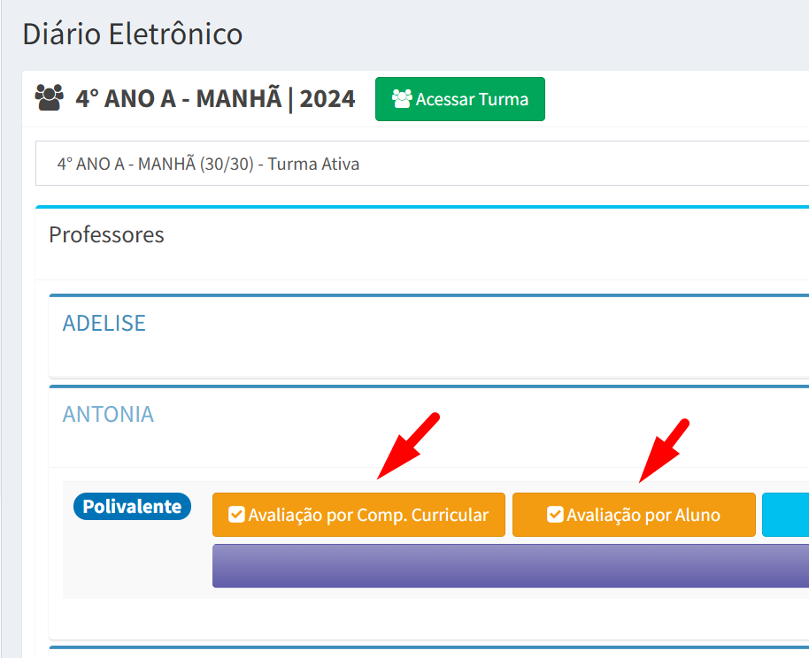Viewport: 809px width, 658px height.
Task: Click the ADELISE name link
Action: [x=104, y=323]
